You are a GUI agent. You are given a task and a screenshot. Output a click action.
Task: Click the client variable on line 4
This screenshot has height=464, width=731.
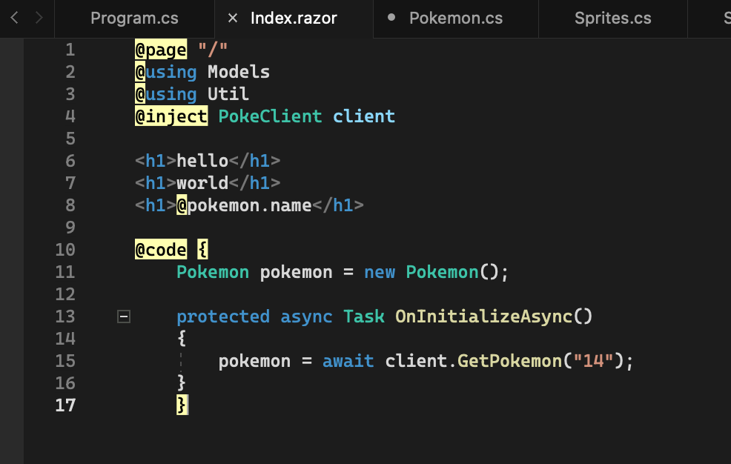click(x=364, y=116)
